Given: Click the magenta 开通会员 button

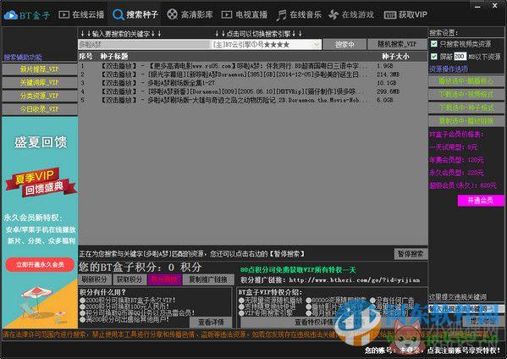Looking at the screenshot, I should (481, 200).
